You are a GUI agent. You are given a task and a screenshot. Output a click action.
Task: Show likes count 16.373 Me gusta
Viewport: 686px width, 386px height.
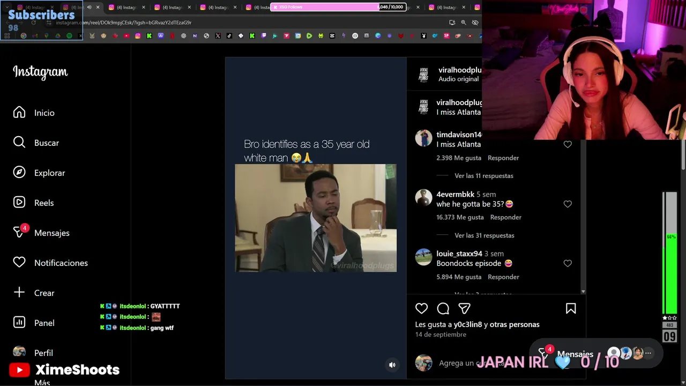click(460, 217)
